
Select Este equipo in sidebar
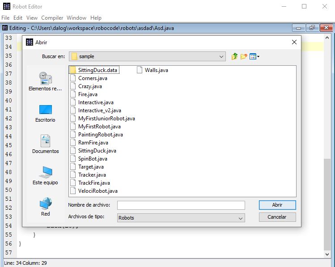pos(45,175)
